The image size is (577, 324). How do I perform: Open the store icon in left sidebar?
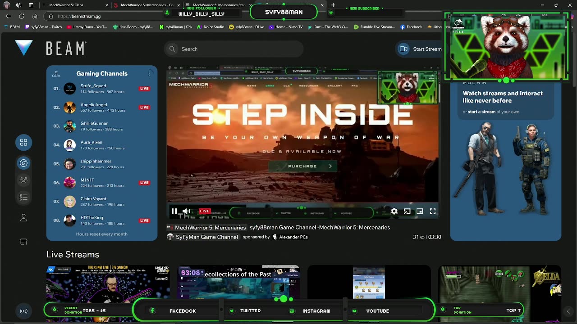click(x=23, y=242)
